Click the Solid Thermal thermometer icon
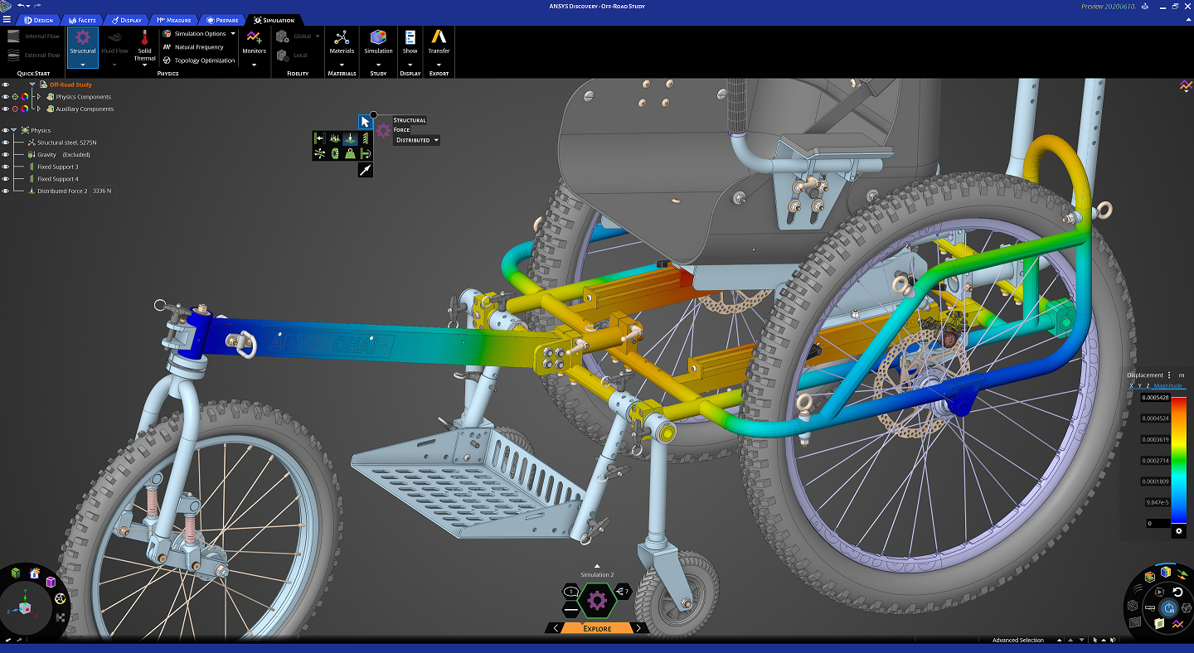This screenshot has height=653, width=1194. (144, 39)
